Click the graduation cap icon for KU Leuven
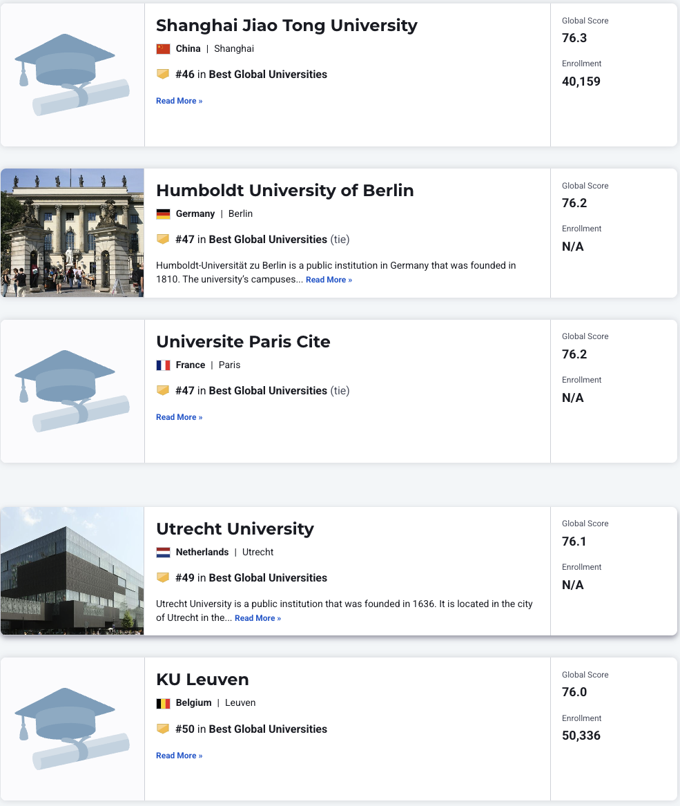The width and height of the screenshot is (680, 806). tap(72, 729)
